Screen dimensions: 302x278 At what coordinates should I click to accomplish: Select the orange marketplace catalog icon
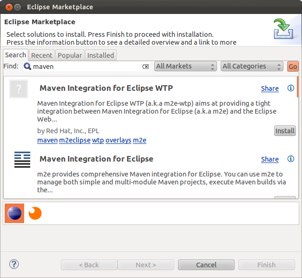click(x=35, y=213)
